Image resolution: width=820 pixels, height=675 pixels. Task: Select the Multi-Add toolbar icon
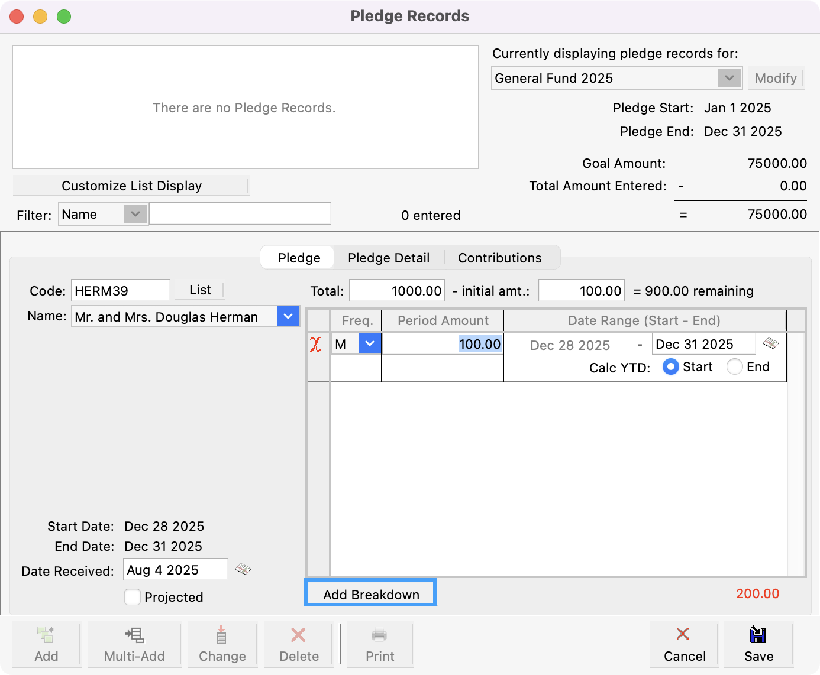click(134, 644)
